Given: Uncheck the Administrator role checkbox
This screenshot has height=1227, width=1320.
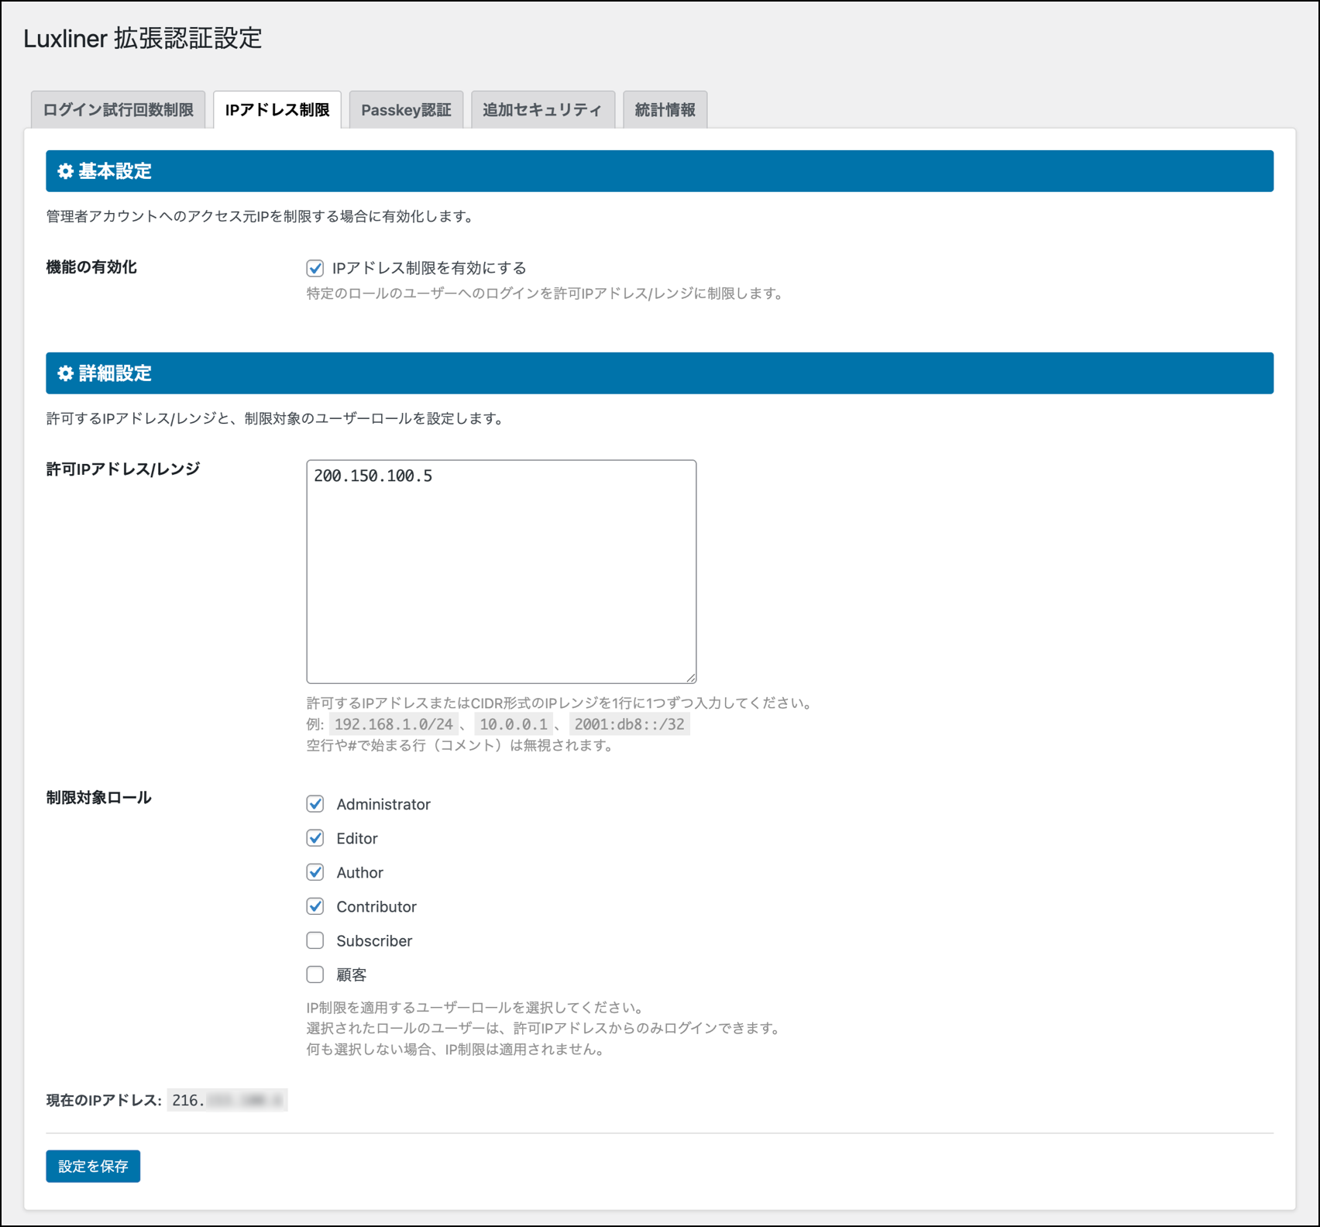Looking at the screenshot, I should [315, 804].
